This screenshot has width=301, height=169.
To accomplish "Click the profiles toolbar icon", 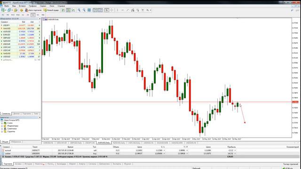I will [9, 10].
